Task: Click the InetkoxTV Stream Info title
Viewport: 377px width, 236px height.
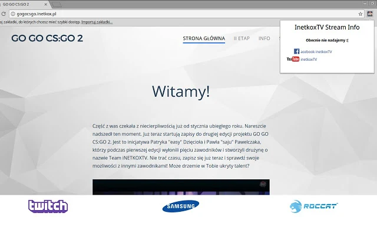Action: click(327, 27)
